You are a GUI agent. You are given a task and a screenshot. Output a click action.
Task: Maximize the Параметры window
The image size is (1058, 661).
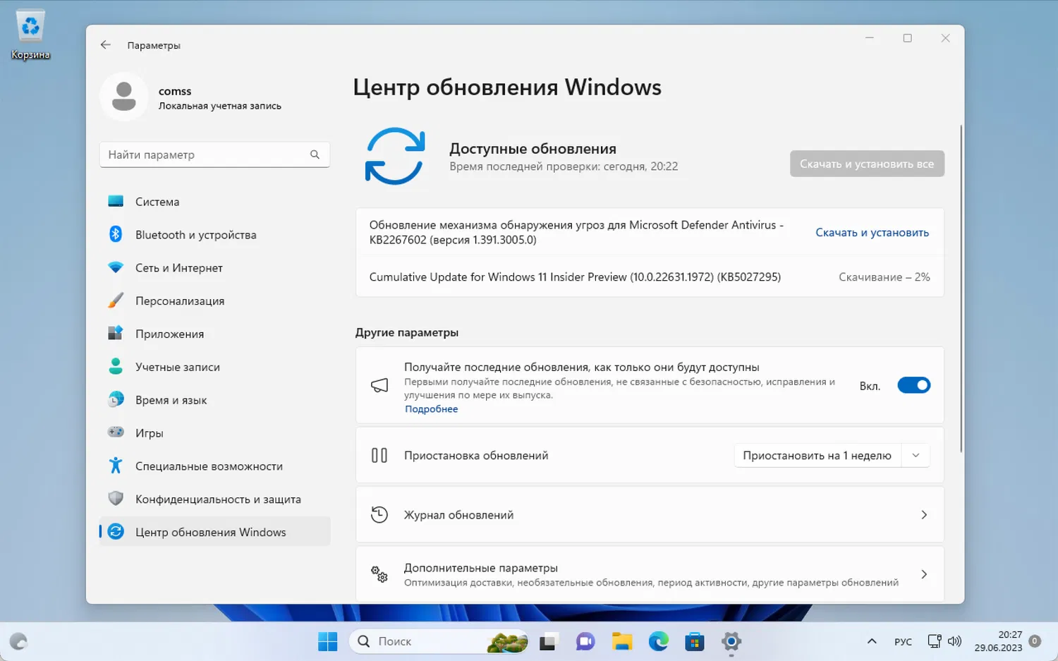[x=908, y=38]
